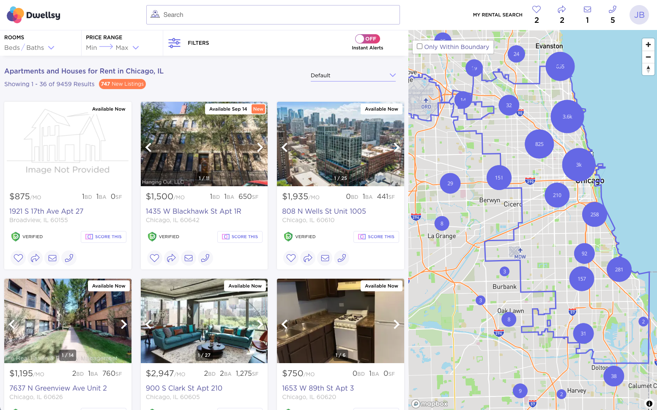Open phone calls icon in header
Screen dimensions: 657x410
pyautogui.click(x=613, y=9)
